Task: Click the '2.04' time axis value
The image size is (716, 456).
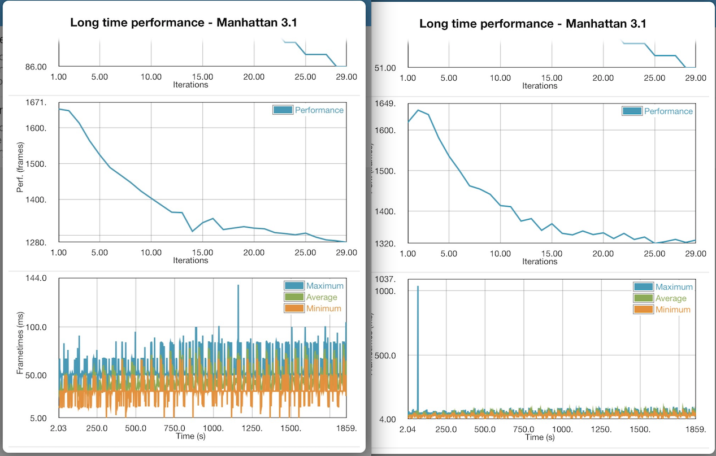Action: [x=407, y=429]
